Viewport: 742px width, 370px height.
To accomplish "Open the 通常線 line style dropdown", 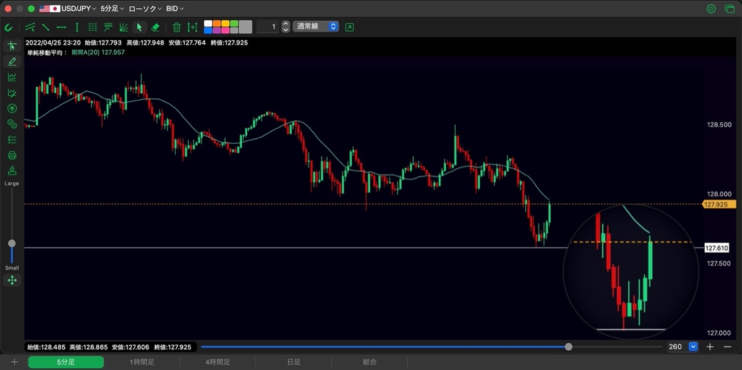I will click(316, 27).
